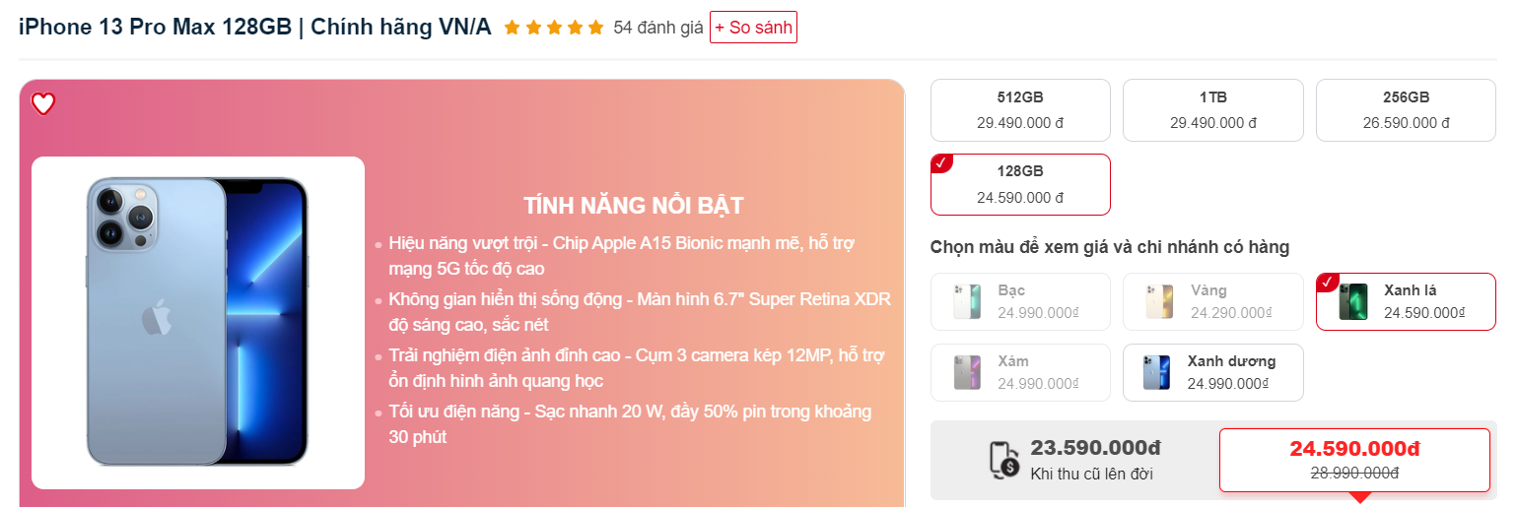The height and width of the screenshot is (507, 1517).
Task: Click the five-star rating icons
Action: (553, 28)
